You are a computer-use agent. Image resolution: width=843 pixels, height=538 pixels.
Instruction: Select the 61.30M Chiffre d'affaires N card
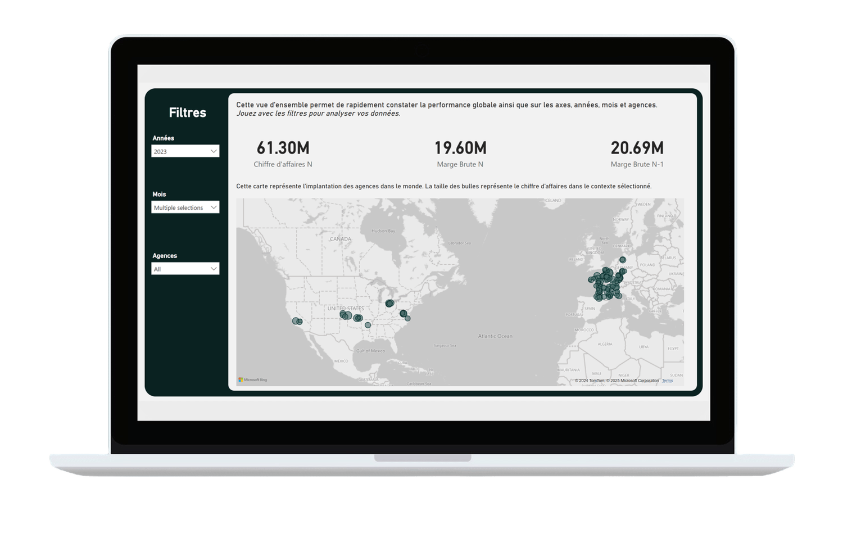coord(283,154)
